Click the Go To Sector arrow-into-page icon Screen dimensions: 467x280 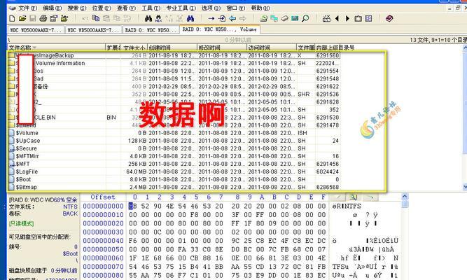point(222,18)
